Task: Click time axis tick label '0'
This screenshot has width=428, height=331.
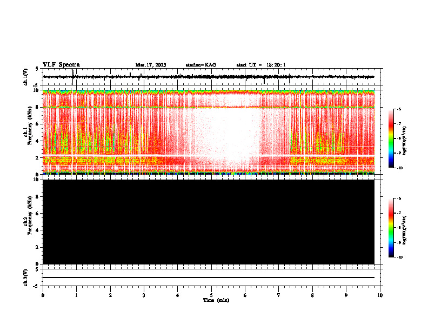Action: point(43,295)
